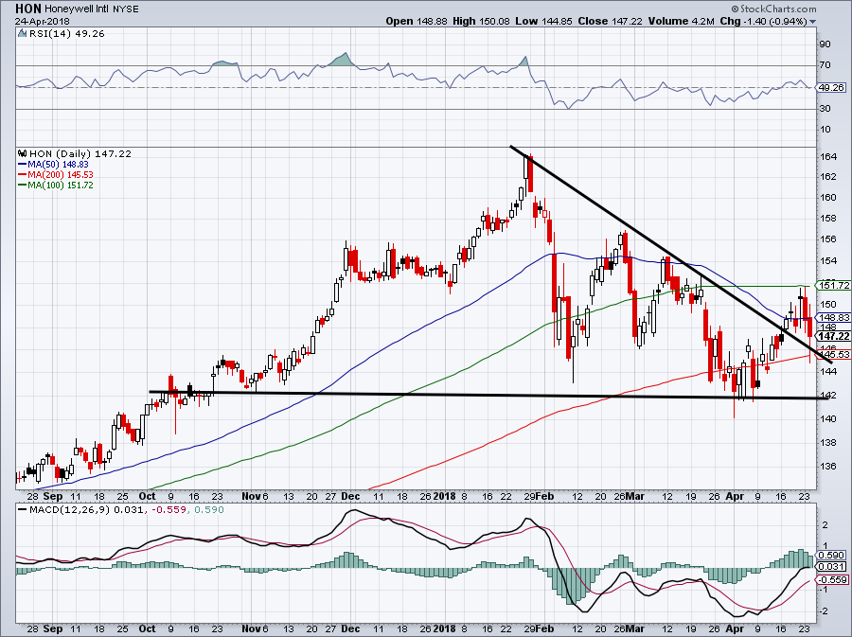Click the 90 level on RSI axis
Image resolution: width=852 pixels, height=637 pixels.
(x=825, y=44)
